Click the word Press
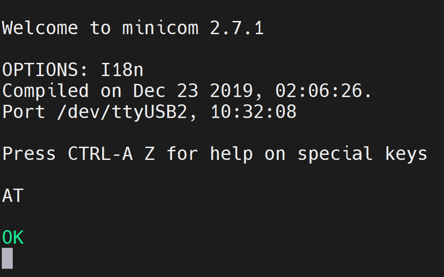 [29, 154]
